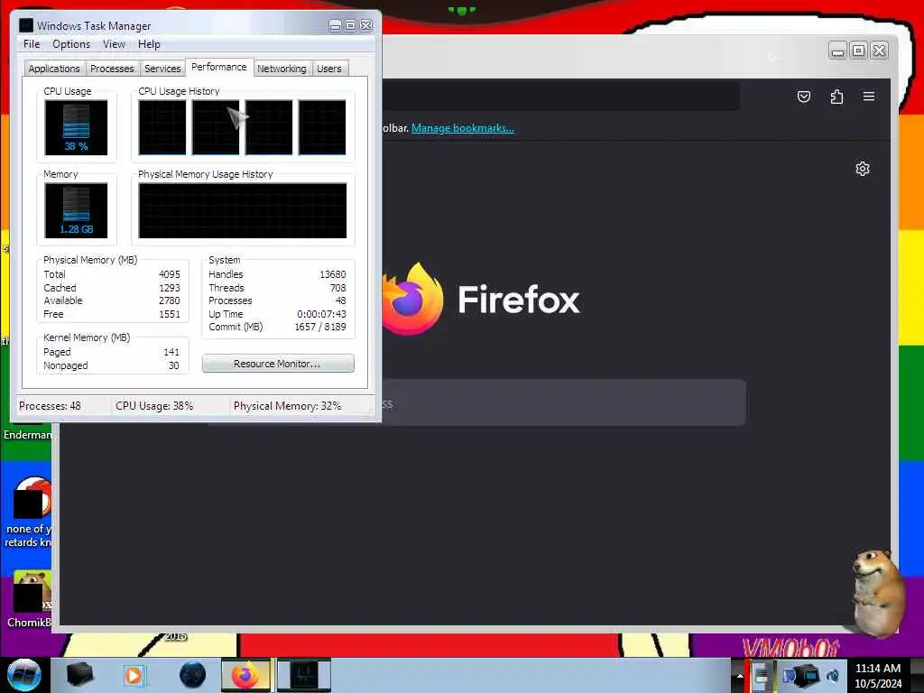The image size is (924, 693).
Task: Click the Up Time value 0:00:07:43
Action: pyautogui.click(x=322, y=315)
